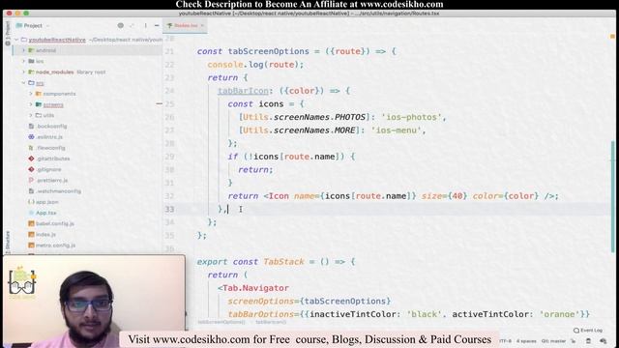Image resolution: width=619 pixels, height=348 pixels.
Task: Click the index.js file icon
Action: click(x=31, y=234)
